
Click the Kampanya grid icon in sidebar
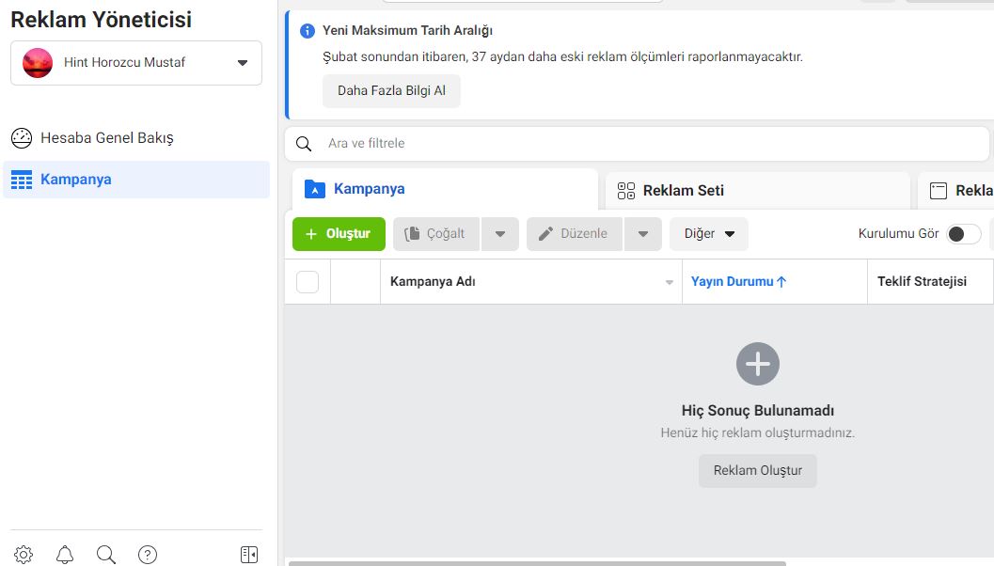(22, 180)
